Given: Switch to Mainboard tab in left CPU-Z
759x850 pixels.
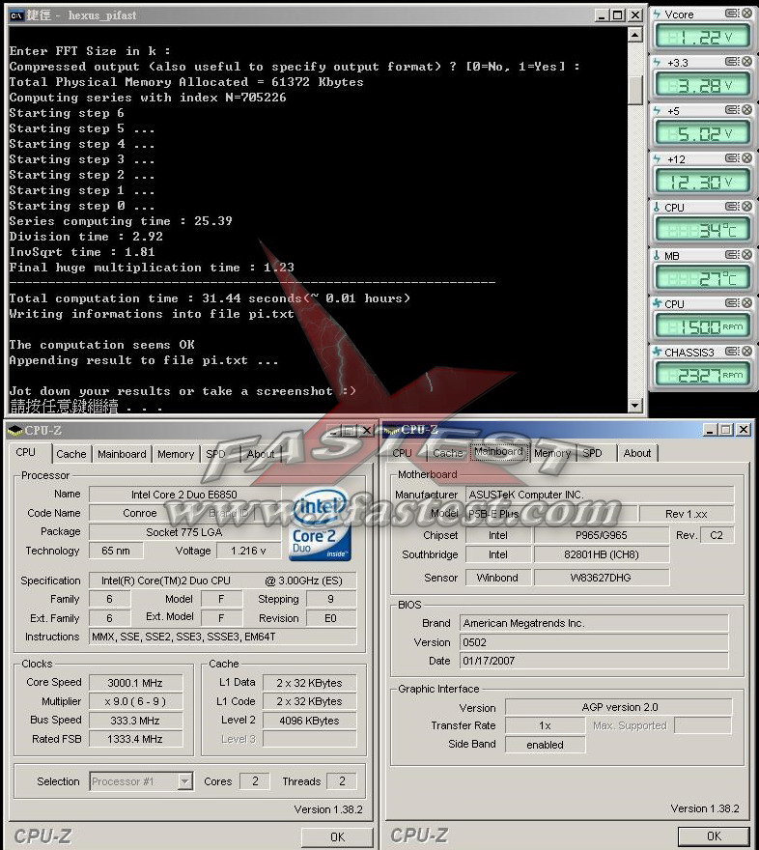Looking at the screenshot, I should click(x=122, y=454).
